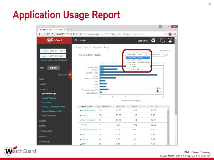Open Amazon table link
The width and height of the screenshot is (214, 160).
pyautogui.click(x=85, y=115)
